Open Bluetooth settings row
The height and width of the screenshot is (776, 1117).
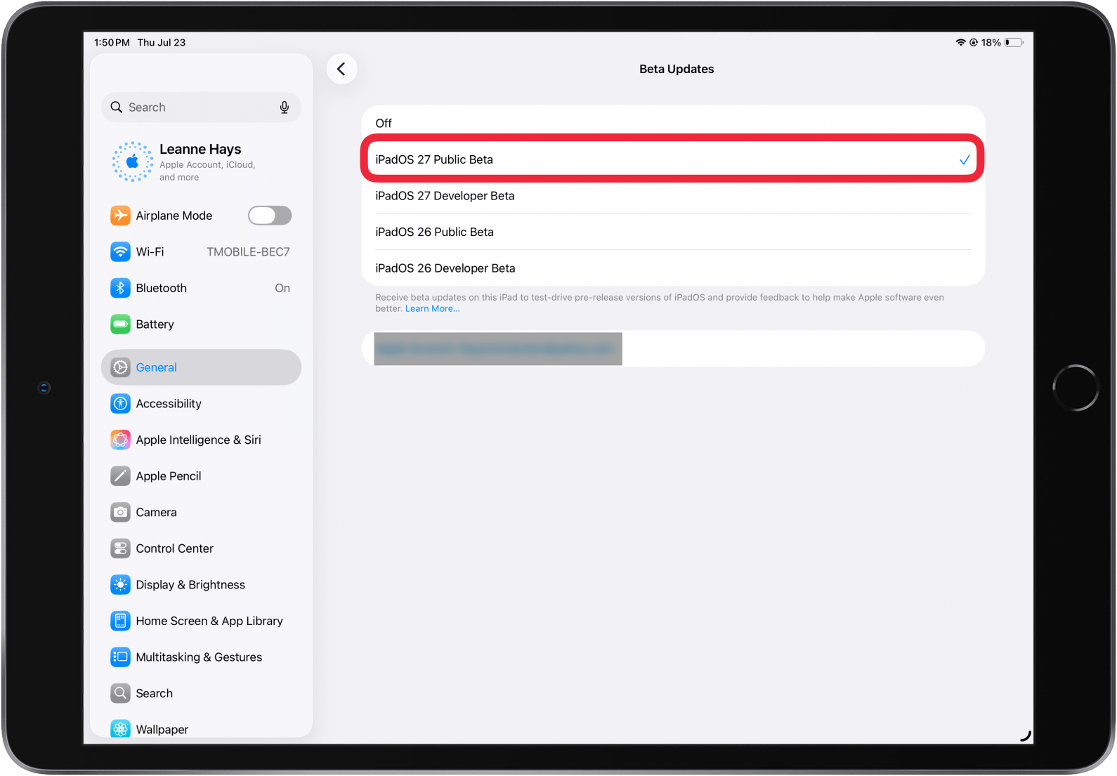coord(201,288)
